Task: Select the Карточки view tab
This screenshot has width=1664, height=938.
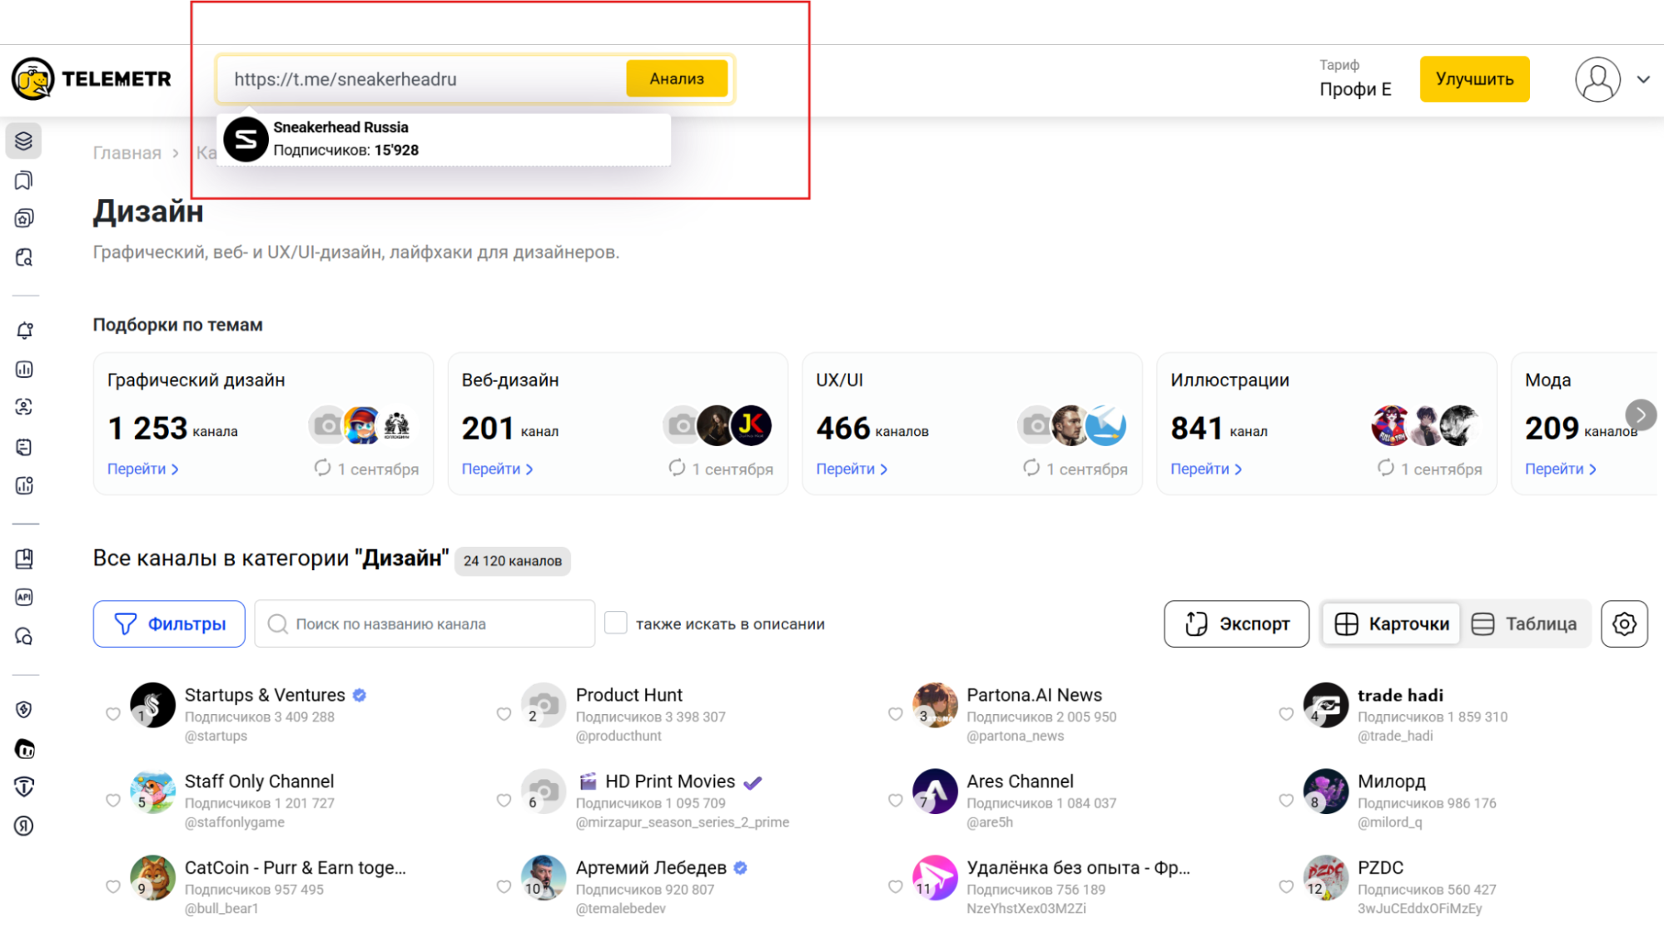Action: [x=1392, y=623]
